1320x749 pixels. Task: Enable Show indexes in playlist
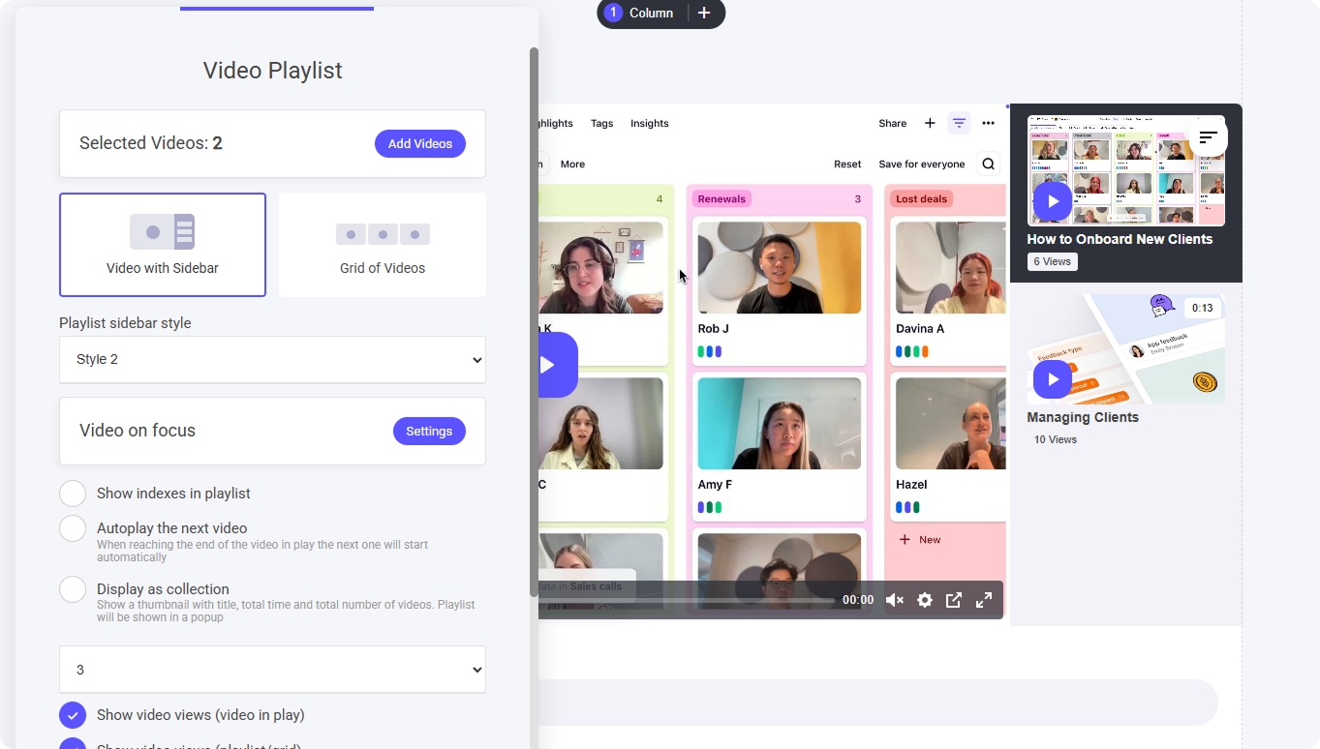[x=73, y=494]
